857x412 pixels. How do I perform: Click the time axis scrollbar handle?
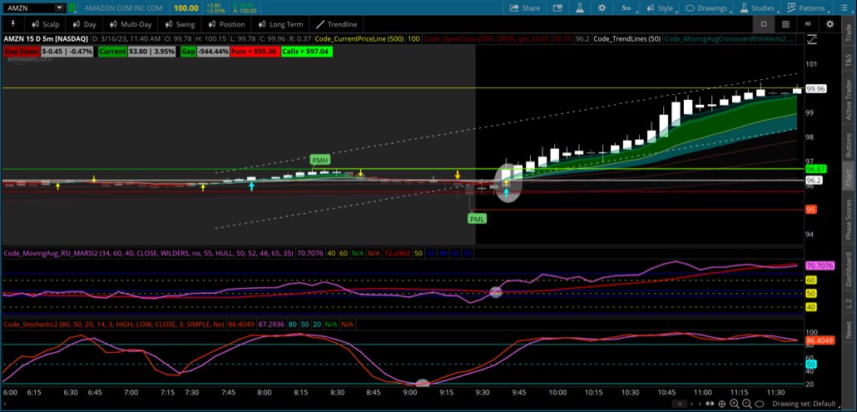pos(681,405)
